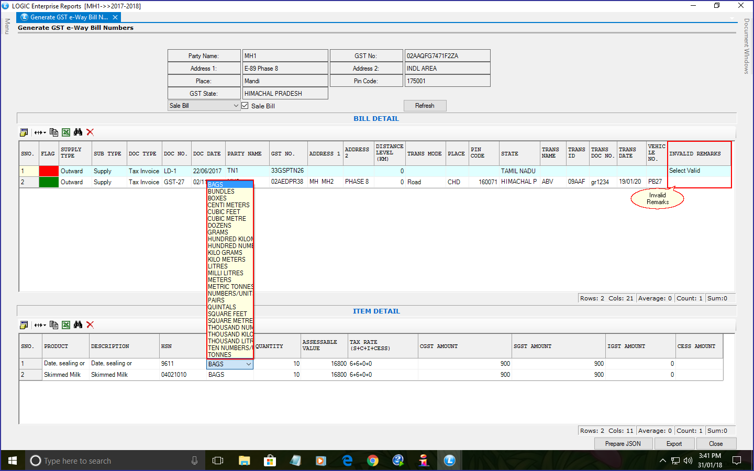The width and height of the screenshot is (754, 471).
Task: Open Microsoft Edge from the taskbar
Action: point(347,461)
